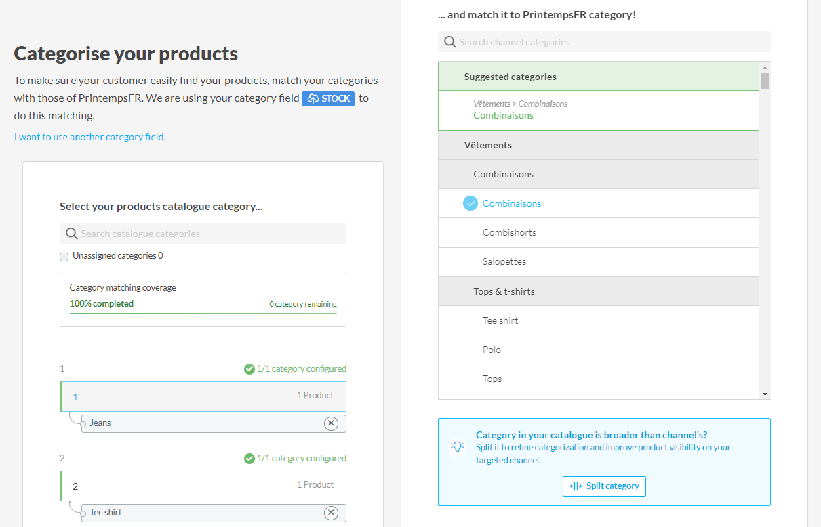Screen dimensions: 821x527
Task: Remove the Jeans mapping with X icon
Action: (331, 423)
